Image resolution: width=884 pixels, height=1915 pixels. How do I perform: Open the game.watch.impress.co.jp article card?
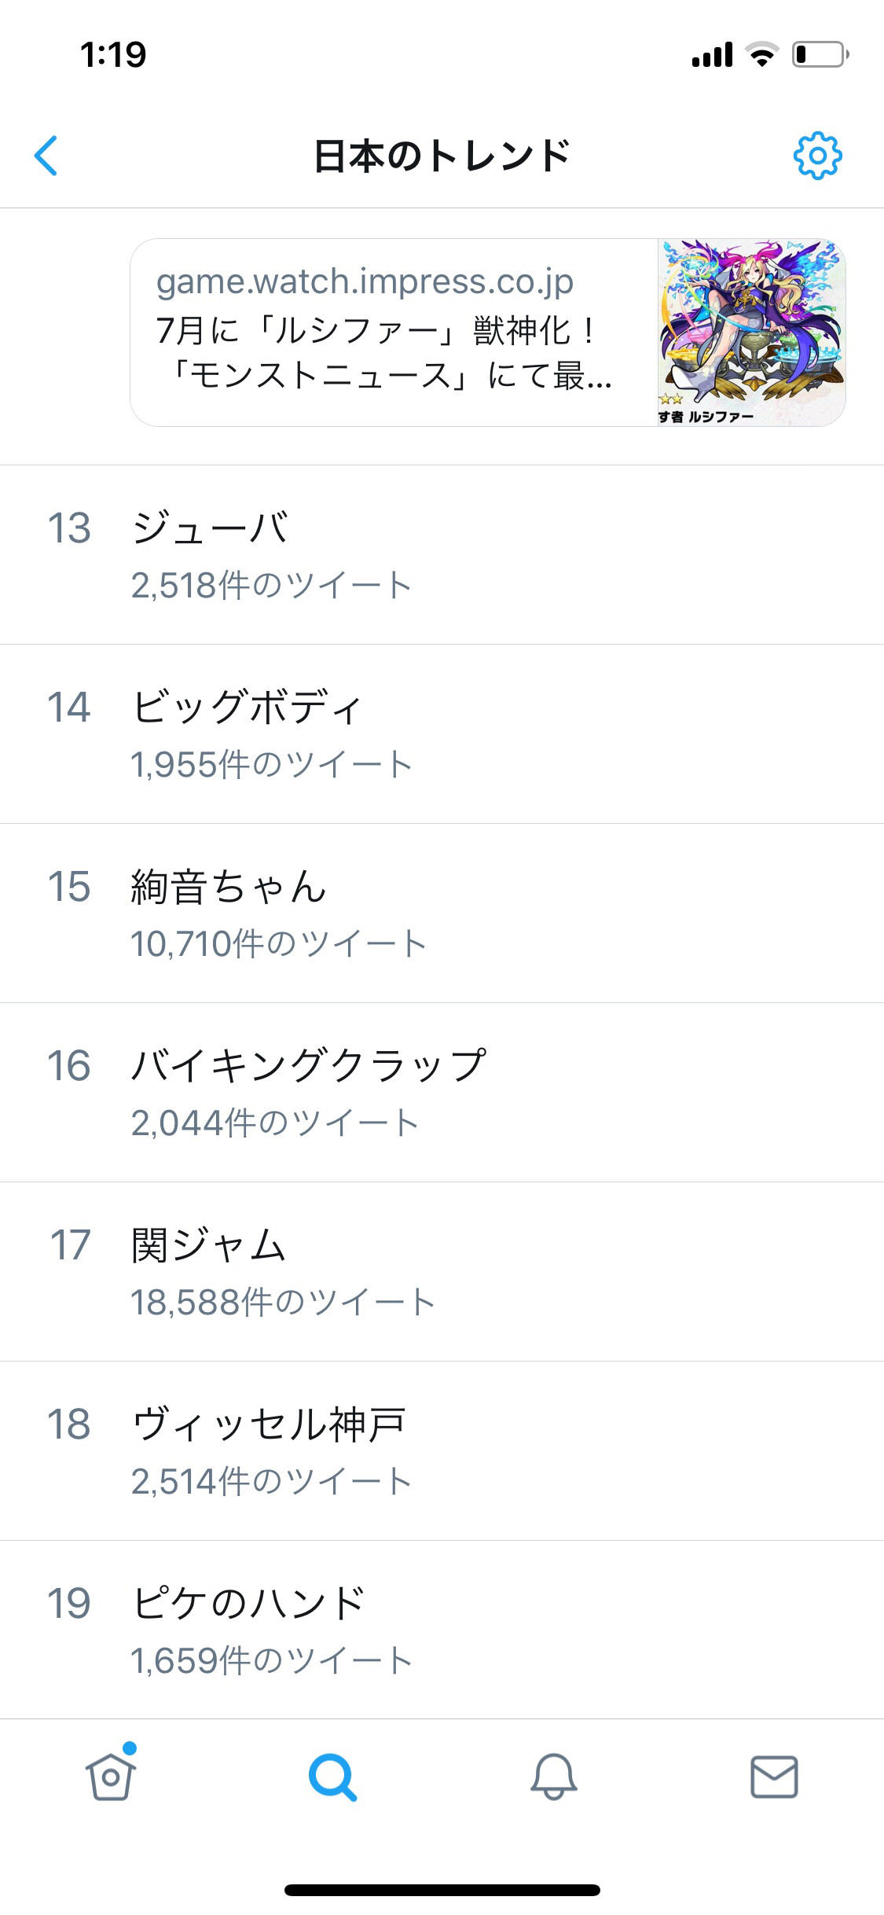(x=487, y=333)
